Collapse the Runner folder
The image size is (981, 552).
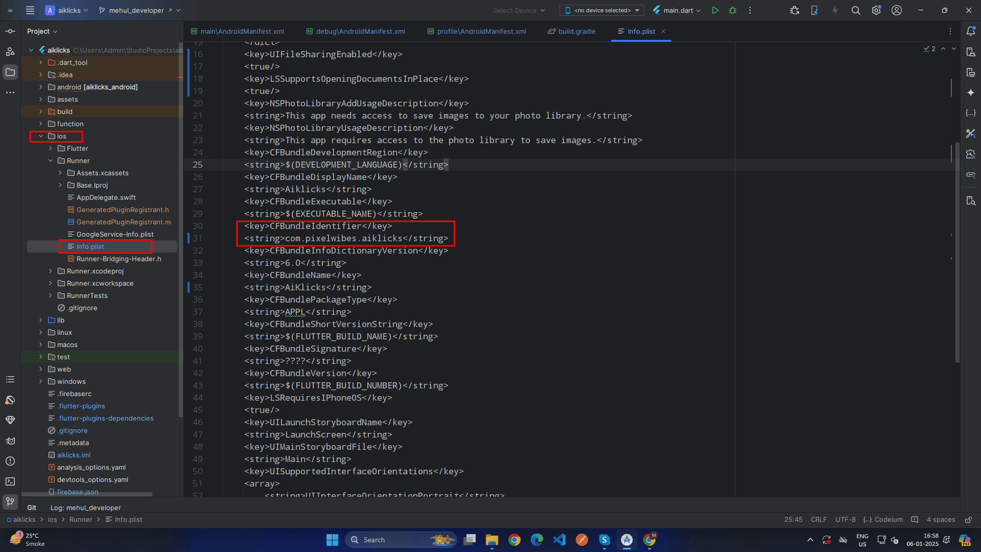(51, 161)
